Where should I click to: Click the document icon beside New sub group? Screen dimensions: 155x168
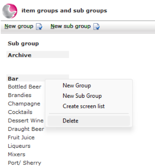point(96,27)
